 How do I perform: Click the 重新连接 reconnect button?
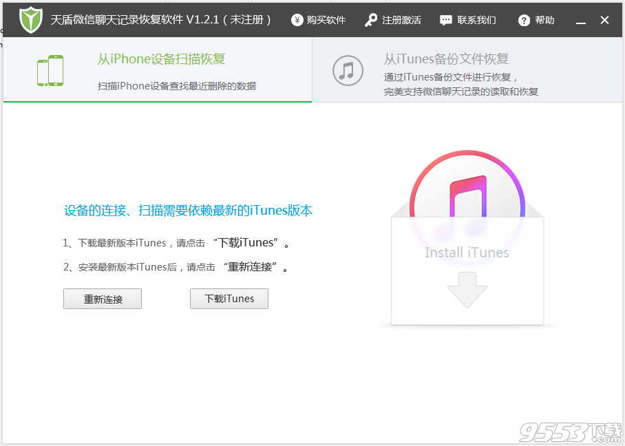(x=103, y=299)
